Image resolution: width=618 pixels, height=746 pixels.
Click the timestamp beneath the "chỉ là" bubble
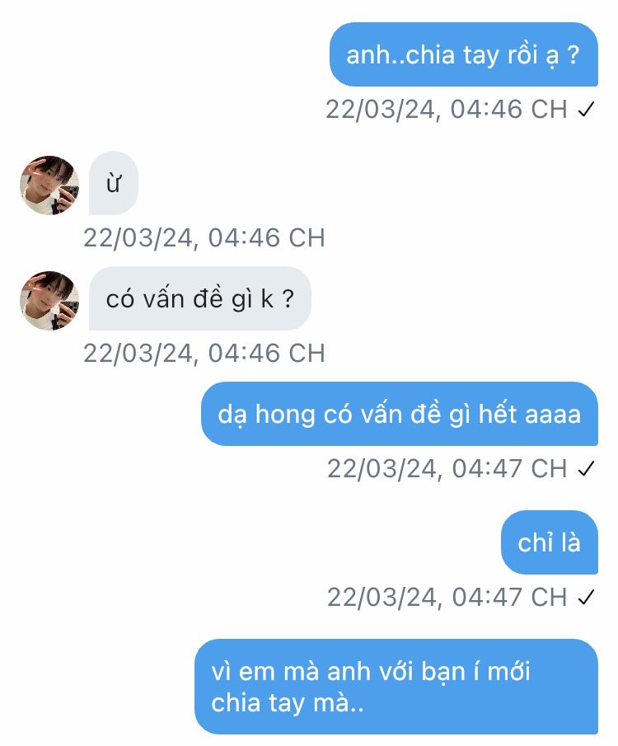click(447, 598)
